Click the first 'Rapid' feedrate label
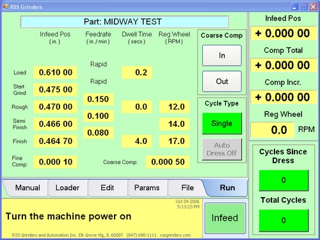This screenshot has height=240, width=320. pyautogui.click(x=99, y=64)
